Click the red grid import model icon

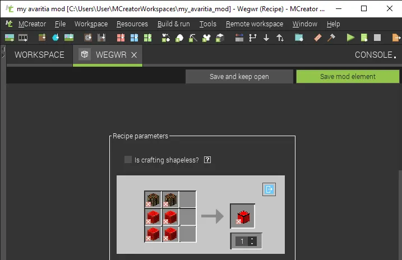tap(121, 38)
